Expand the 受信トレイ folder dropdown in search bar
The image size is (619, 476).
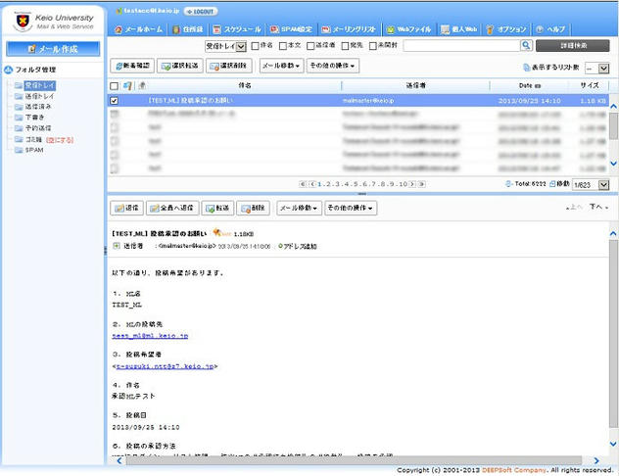226,46
